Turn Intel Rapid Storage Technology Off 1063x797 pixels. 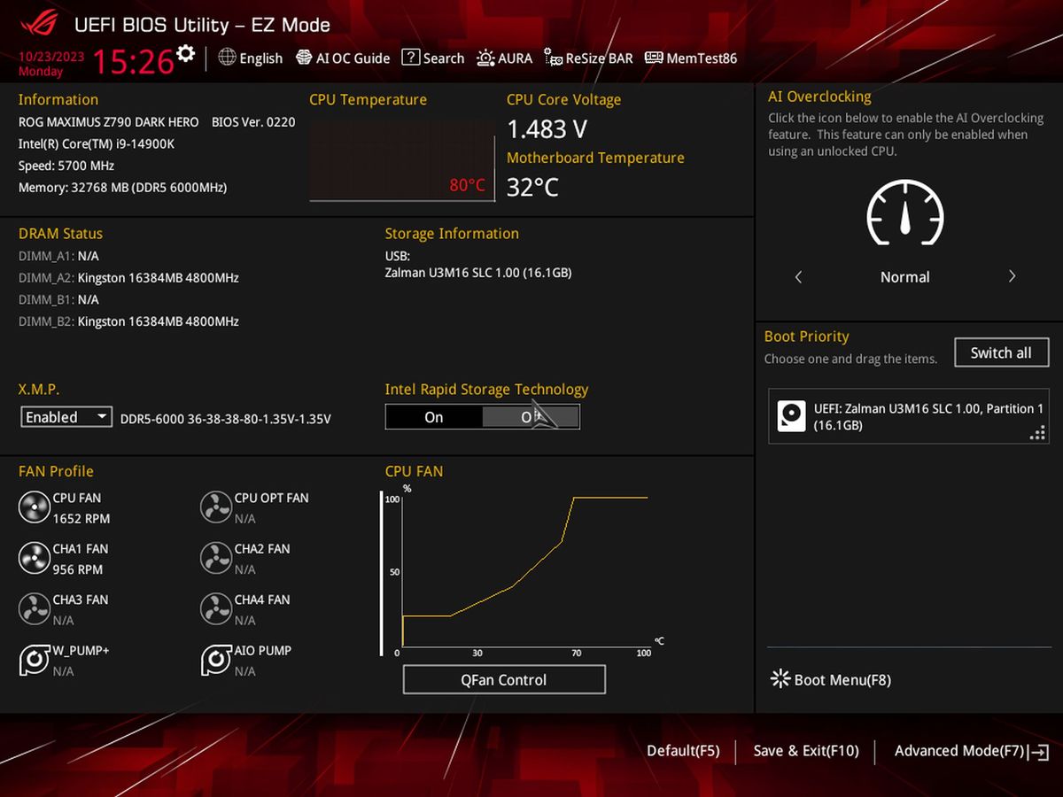(531, 417)
